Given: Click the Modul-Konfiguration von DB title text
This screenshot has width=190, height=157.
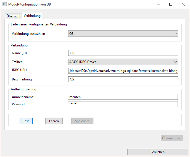Looking at the screenshot, I should 30,4.
